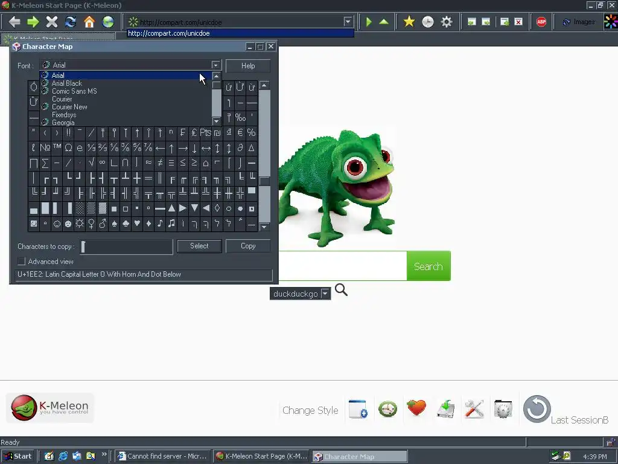Open the URL bar history dropdown arrow

tap(348, 22)
